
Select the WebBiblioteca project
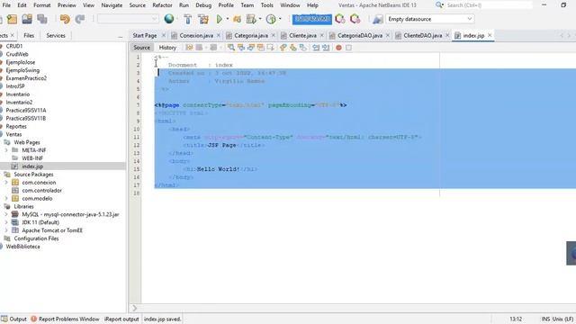coord(22,247)
